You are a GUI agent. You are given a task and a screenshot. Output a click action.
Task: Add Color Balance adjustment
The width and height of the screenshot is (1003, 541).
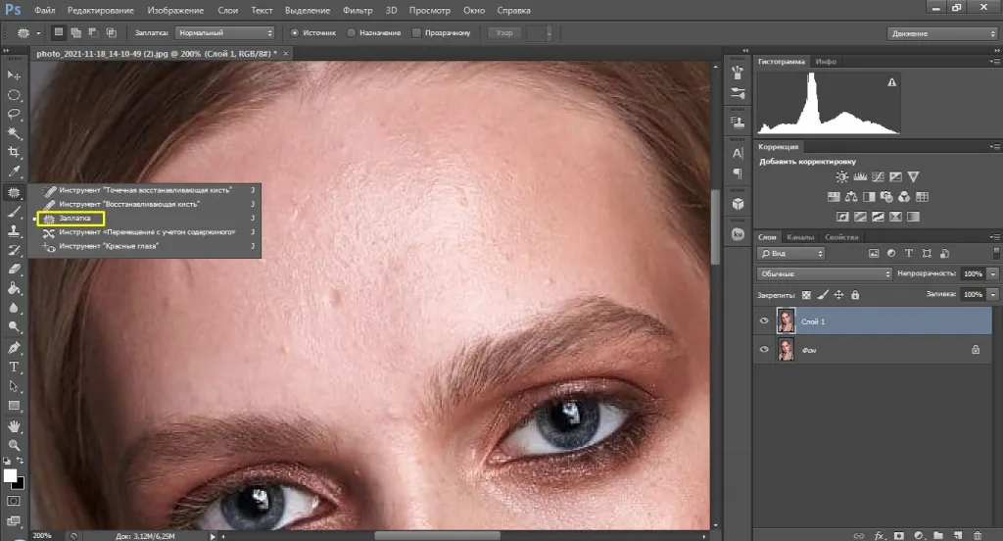(851, 197)
